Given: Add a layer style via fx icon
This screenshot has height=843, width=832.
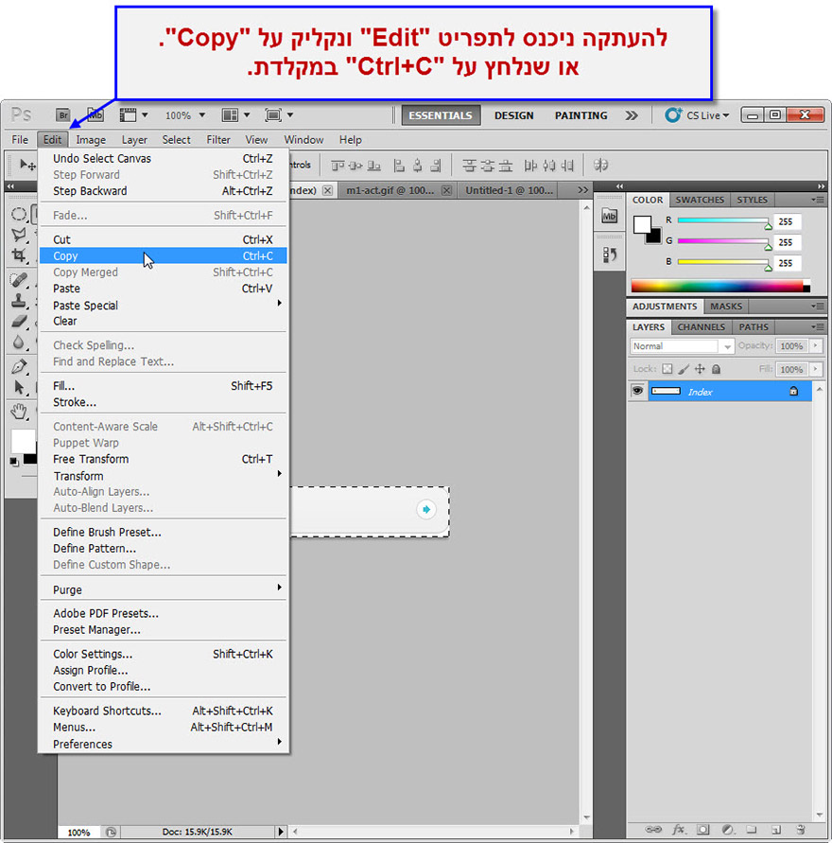Looking at the screenshot, I should (679, 829).
